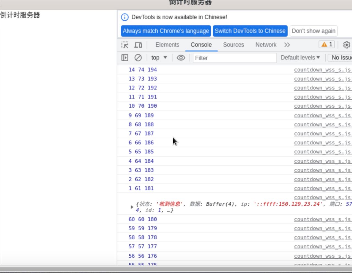Click the log text 8 68 188
This screenshot has height=273, width=352.
point(141,124)
